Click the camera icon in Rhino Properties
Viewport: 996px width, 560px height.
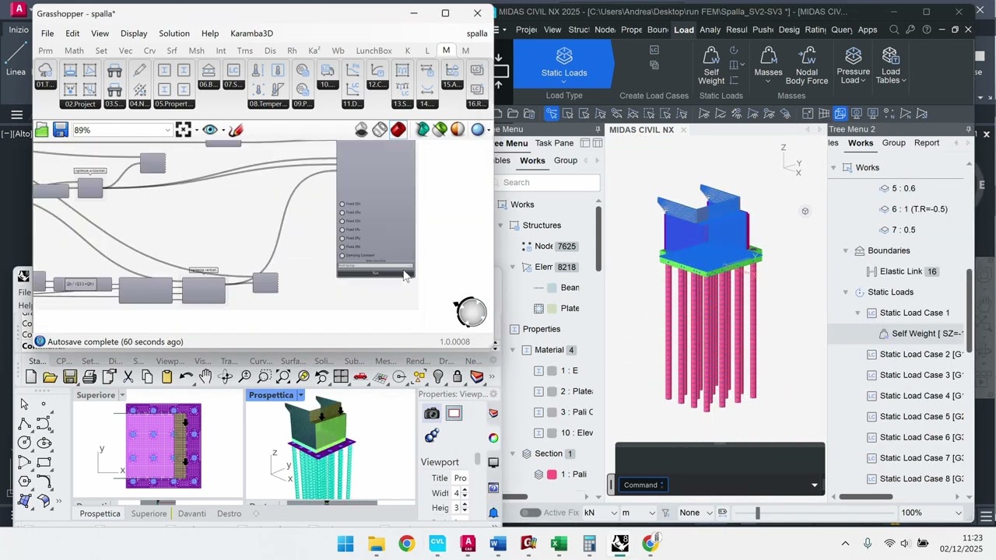click(x=432, y=414)
